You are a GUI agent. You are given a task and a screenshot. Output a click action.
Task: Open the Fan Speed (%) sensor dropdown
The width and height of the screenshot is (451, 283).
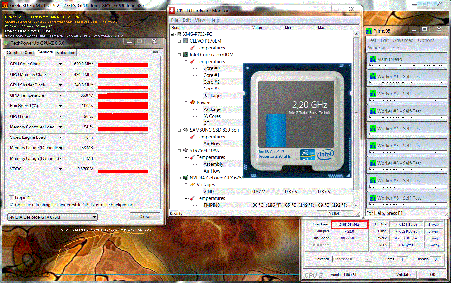pyautogui.click(x=60, y=106)
